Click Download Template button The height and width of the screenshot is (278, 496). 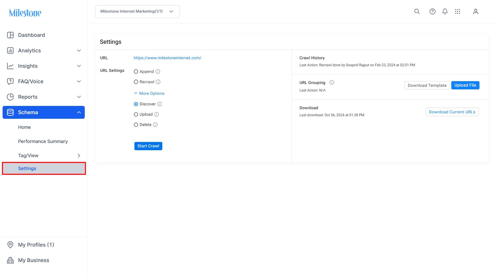[427, 85]
